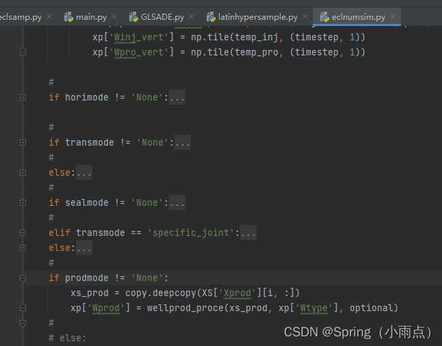The image size is (442, 346).
Task: Click the commented '# else:' line
Action: click(x=67, y=338)
